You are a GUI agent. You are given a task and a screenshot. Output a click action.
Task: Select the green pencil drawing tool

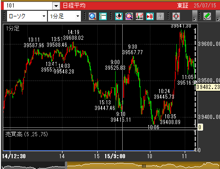coord(207,16)
